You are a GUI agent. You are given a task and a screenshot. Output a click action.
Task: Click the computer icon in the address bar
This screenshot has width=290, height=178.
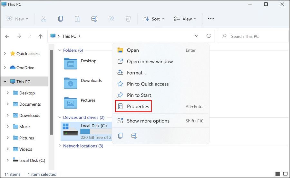tap(53, 36)
